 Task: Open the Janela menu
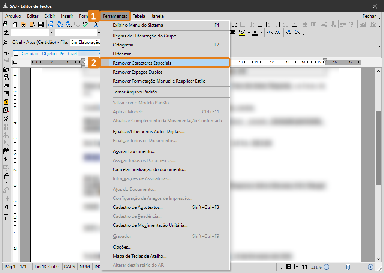(157, 16)
